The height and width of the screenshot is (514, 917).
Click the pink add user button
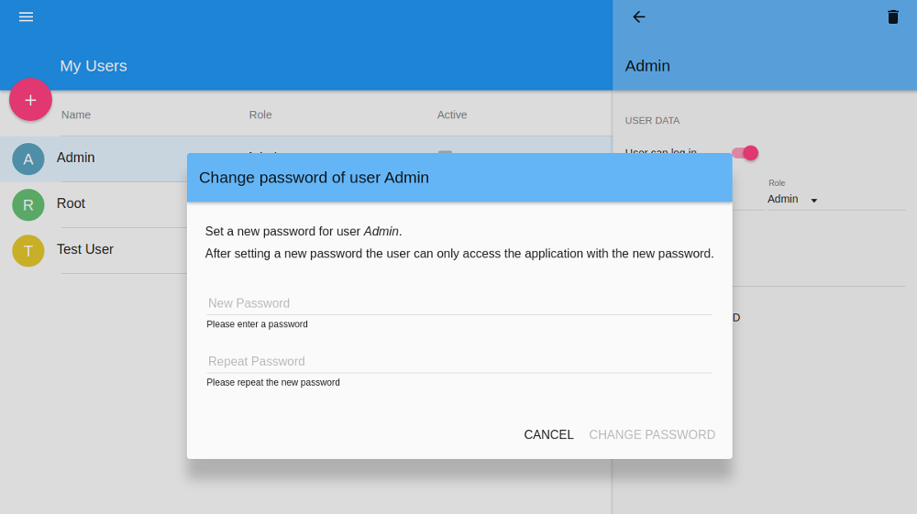click(x=30, y=100)
